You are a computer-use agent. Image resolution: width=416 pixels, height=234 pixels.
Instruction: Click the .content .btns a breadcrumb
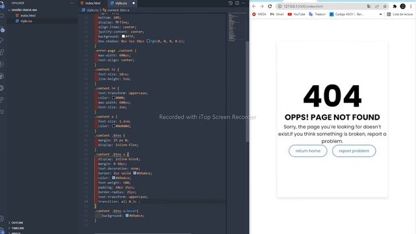point(116,10)
